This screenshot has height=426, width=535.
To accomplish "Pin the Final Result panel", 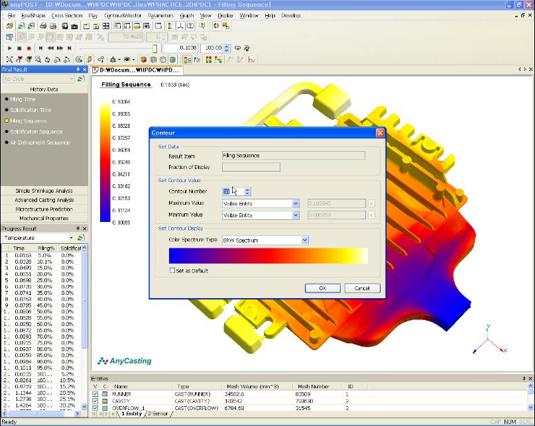I will point(78,70).
